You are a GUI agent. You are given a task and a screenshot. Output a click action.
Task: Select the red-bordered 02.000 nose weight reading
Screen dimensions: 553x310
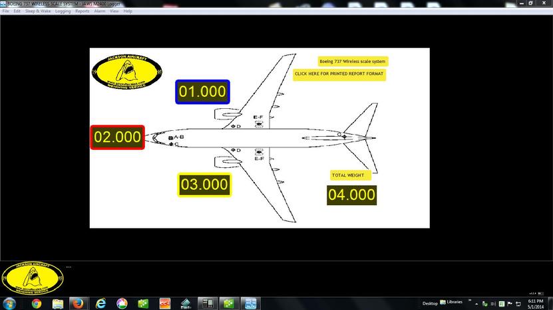click(x=117, y=137)
